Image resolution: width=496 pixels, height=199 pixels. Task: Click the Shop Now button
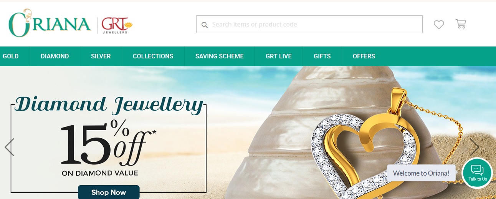pyautogui.click(x=109, y=192)
